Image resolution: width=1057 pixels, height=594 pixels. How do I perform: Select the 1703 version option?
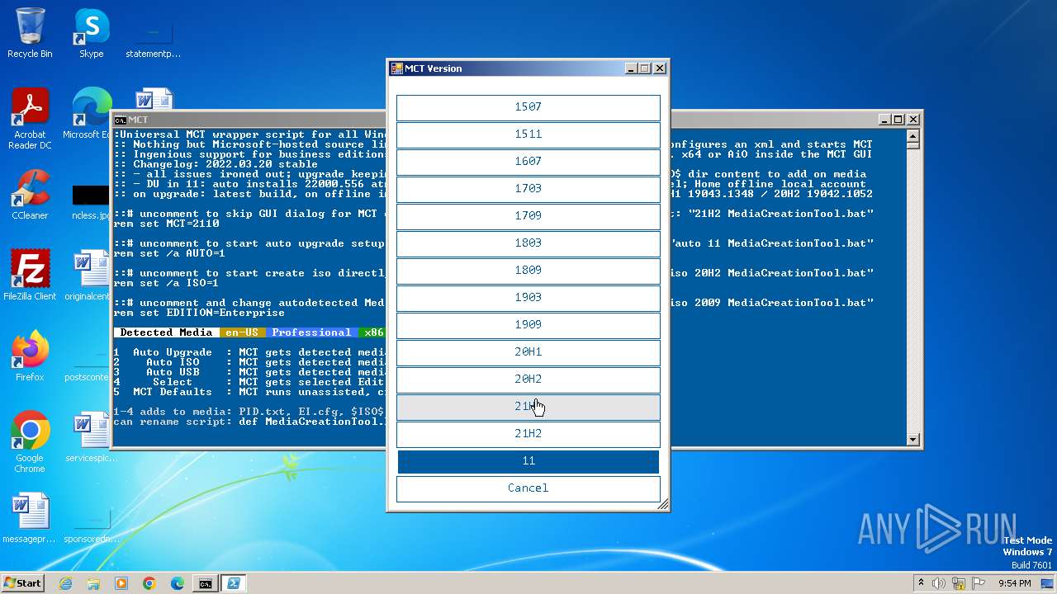[x=528, y=189]
